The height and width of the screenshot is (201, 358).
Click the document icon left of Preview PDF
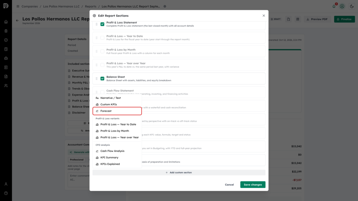(288, 19)
